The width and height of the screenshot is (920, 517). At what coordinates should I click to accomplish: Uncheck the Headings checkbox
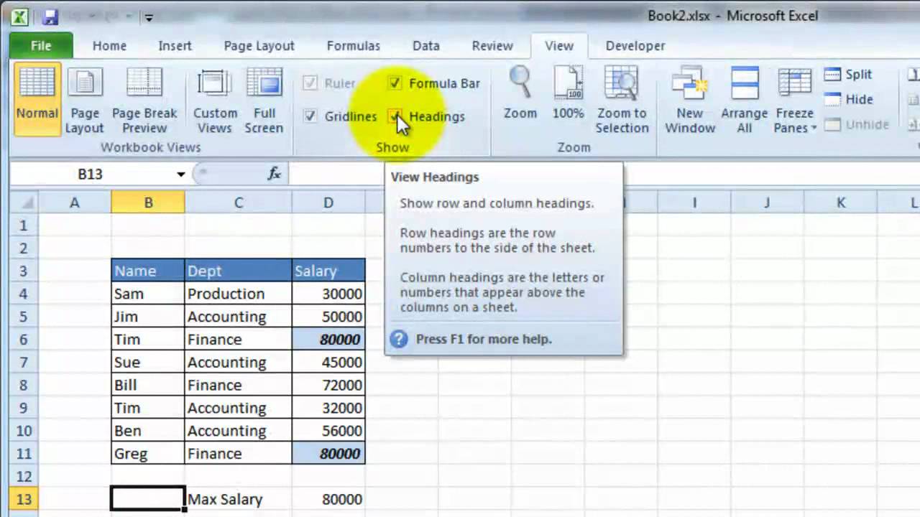point(395,116)
